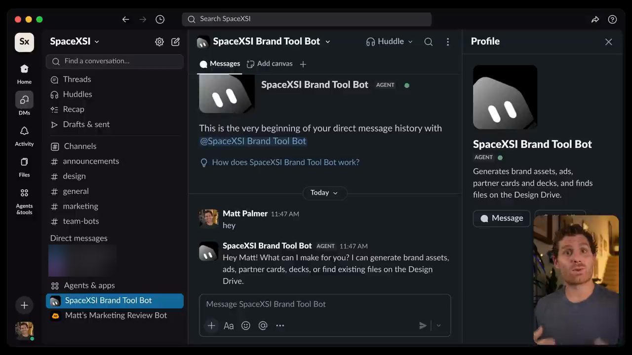The image size is (632, 355).
Task: Open the attachment plus button in composer
Action: [211, 325]
